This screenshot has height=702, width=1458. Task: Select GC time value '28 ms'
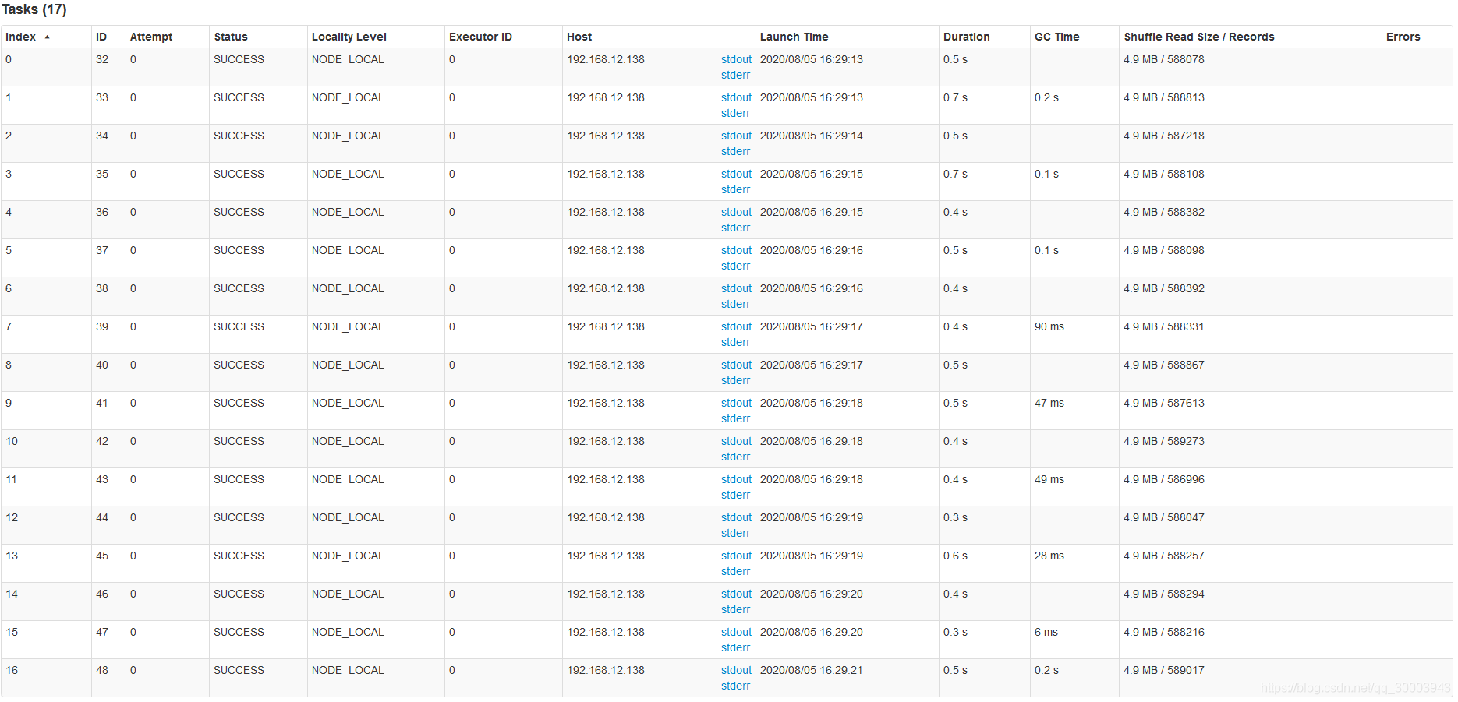pyautogui.click(x=1049, y=556)
